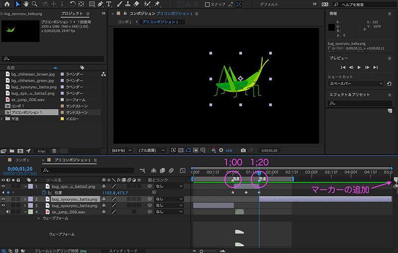The height and width of the screenshot is (253, 398).
Task: Switch to コンポ 1 timeline tab
Action: (22, 160)
